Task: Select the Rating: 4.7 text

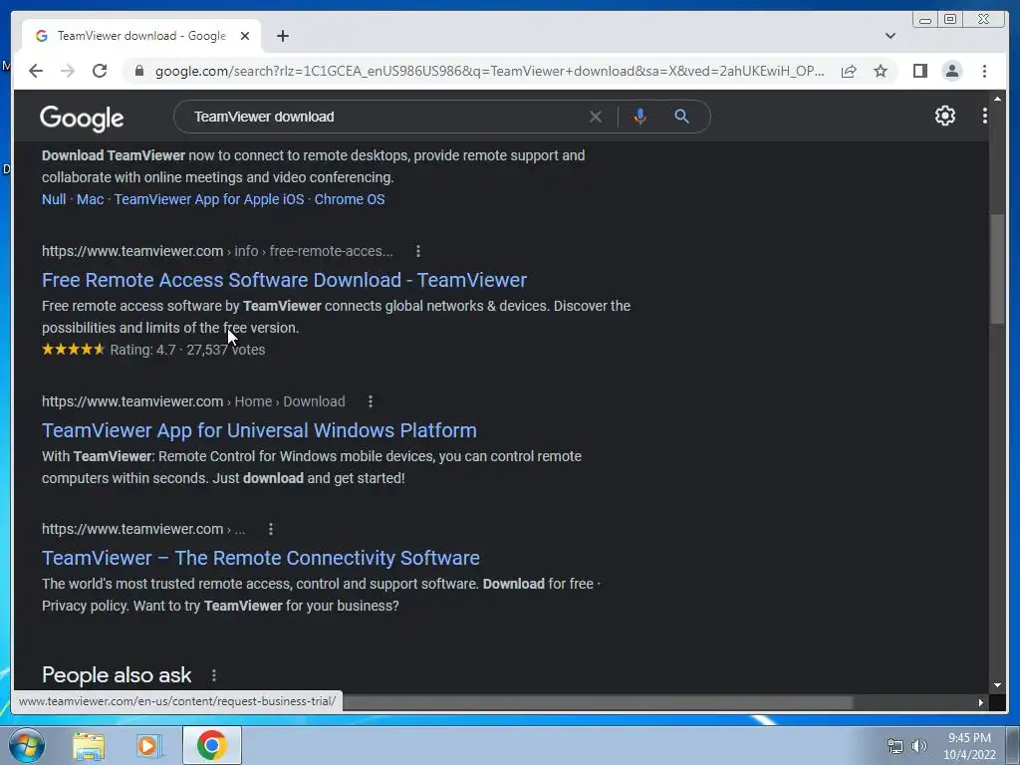Action: click(x=143, y=350)
